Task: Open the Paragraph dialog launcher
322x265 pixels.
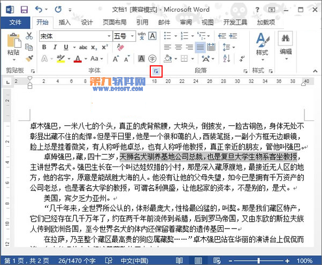Action: [x=246, y=71]
